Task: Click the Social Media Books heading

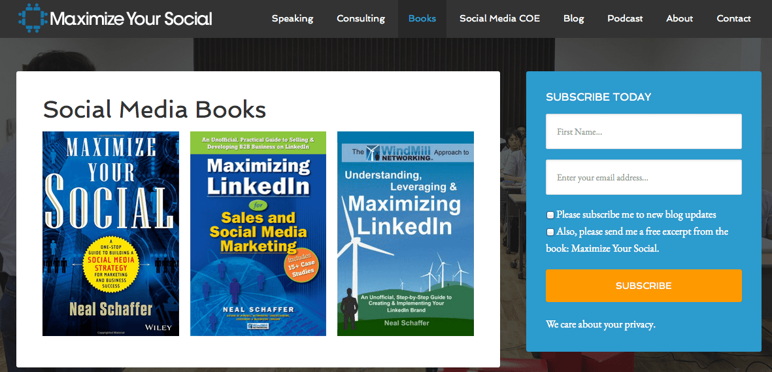Action: click(155, 109)
